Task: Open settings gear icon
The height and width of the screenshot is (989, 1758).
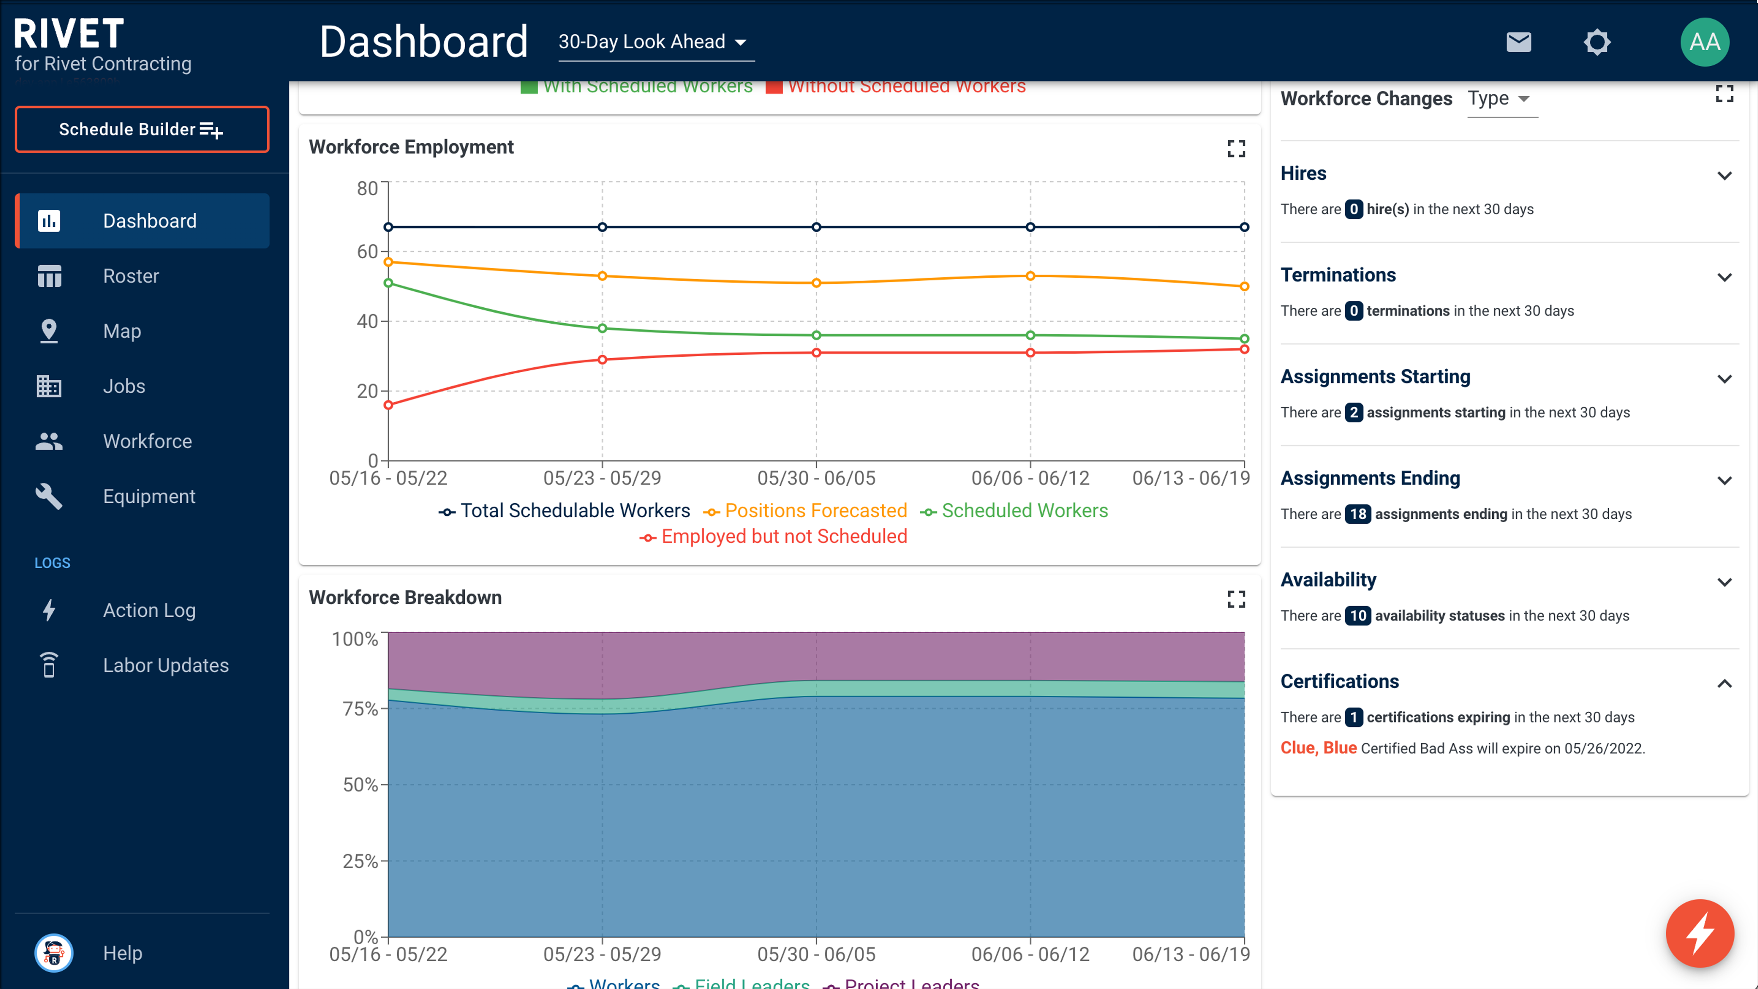Action: click(x=1596, y=42)
